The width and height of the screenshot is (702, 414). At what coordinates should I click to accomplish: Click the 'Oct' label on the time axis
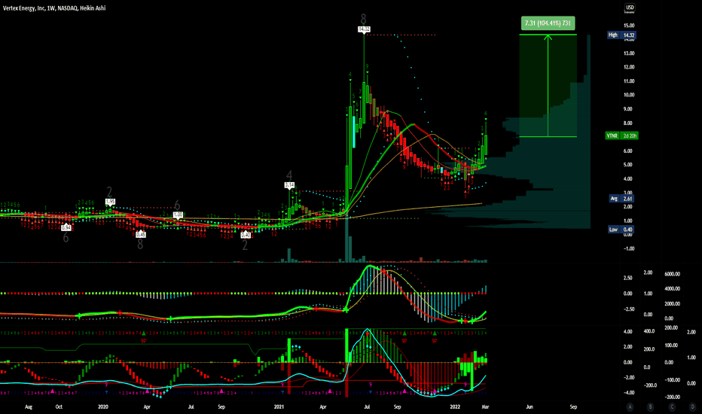pos(59,406)
